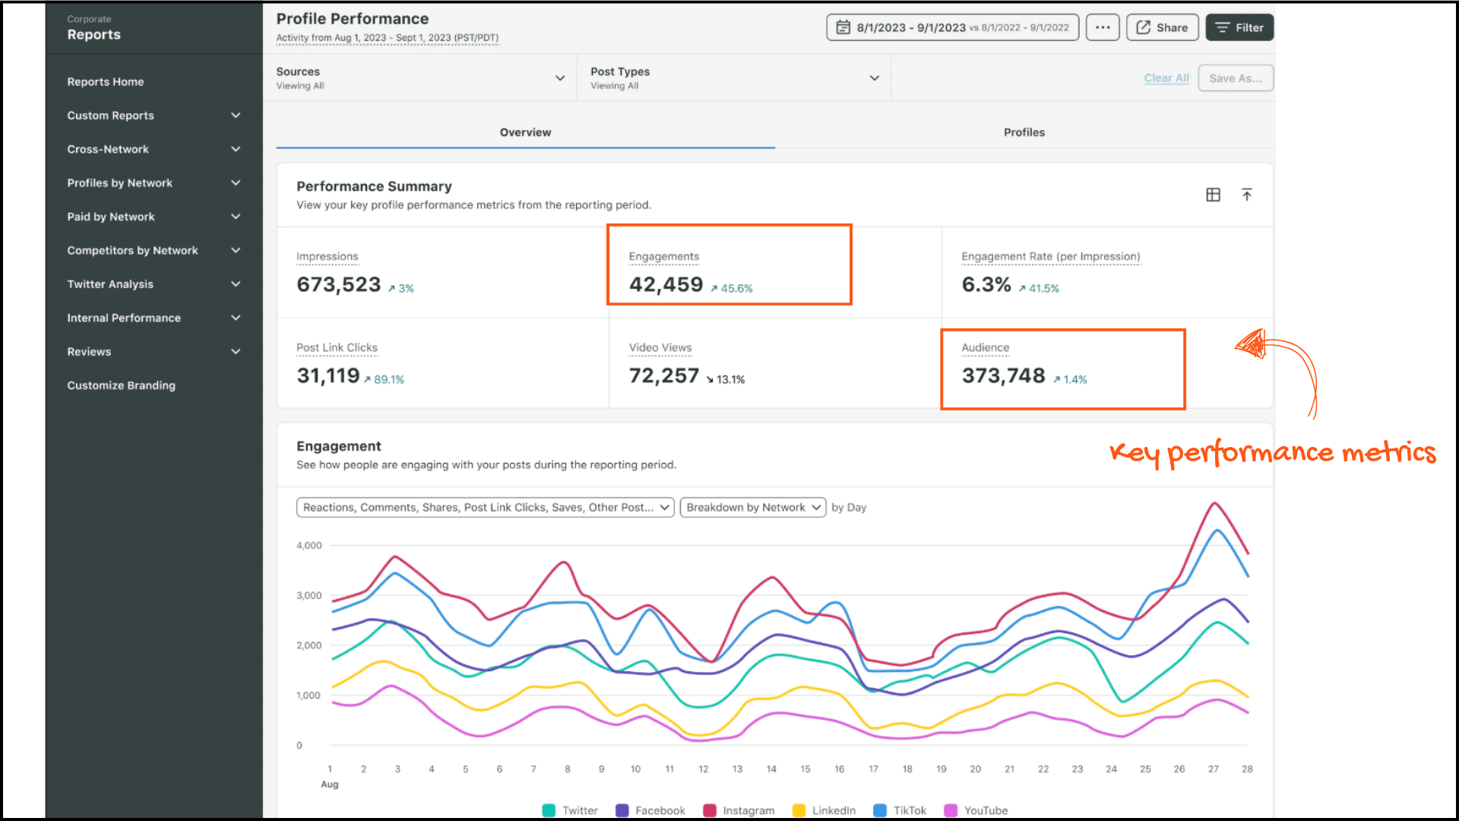Switch to the Overview tab
1459x821 pixels.
[525, 132]
